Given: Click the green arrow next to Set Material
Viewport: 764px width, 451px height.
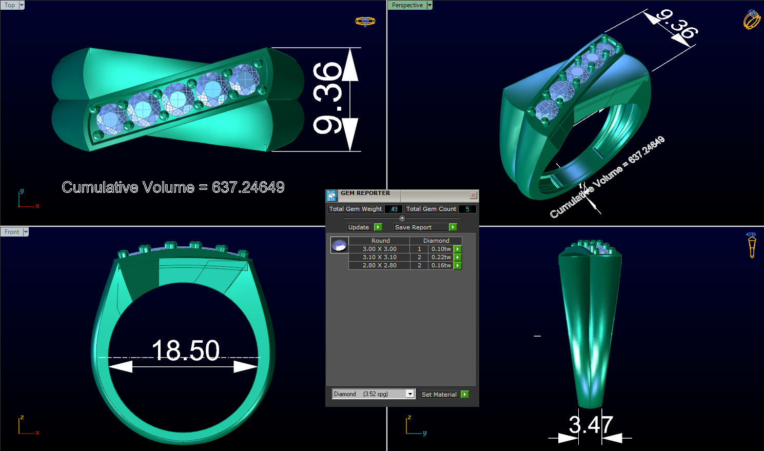Looking at the screenshot, I should 464,394.
